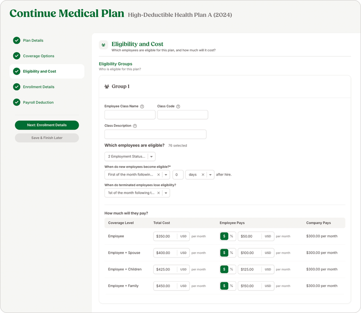
Task: Click the Eligibility and Cost section header icon
Action: 103,45
